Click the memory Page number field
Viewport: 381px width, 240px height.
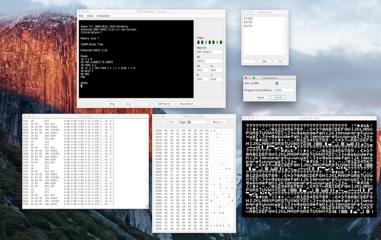coord(197,122)
